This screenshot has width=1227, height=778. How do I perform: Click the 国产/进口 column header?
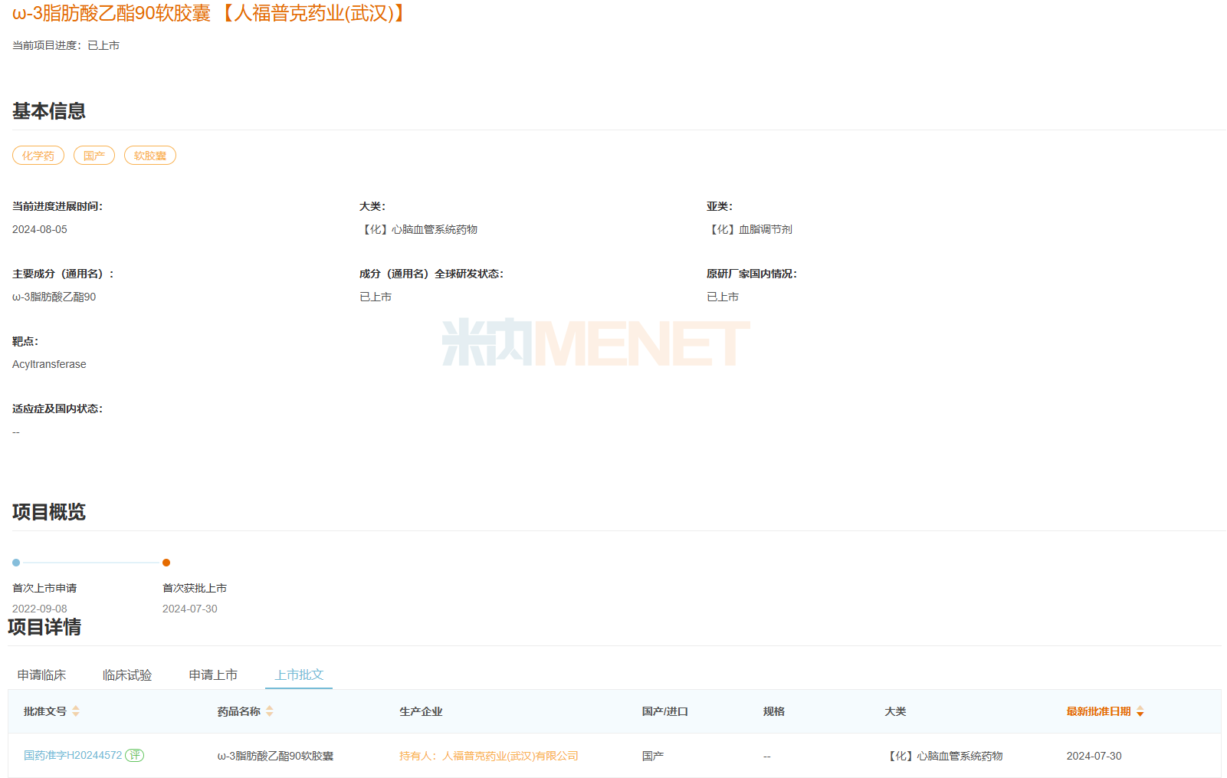click(x=664, y=711)
